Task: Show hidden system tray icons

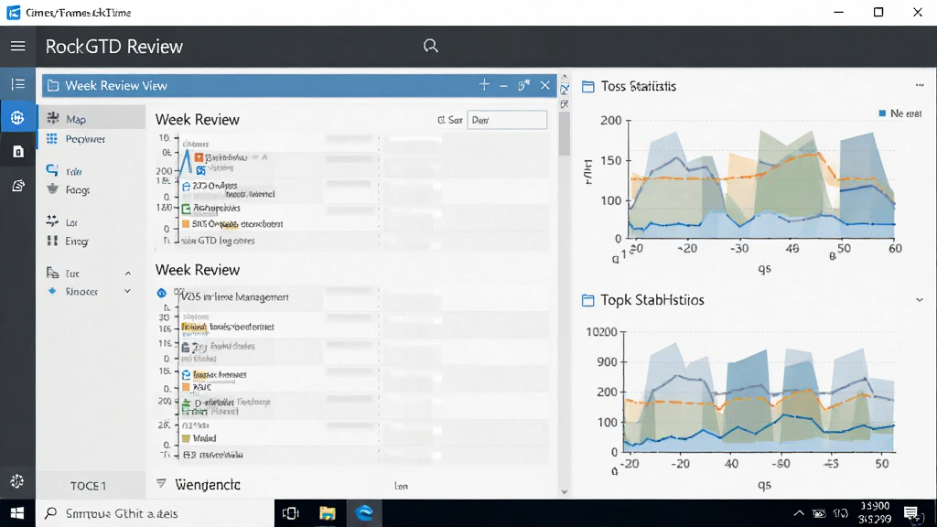Action: click(x=798, y=513)
